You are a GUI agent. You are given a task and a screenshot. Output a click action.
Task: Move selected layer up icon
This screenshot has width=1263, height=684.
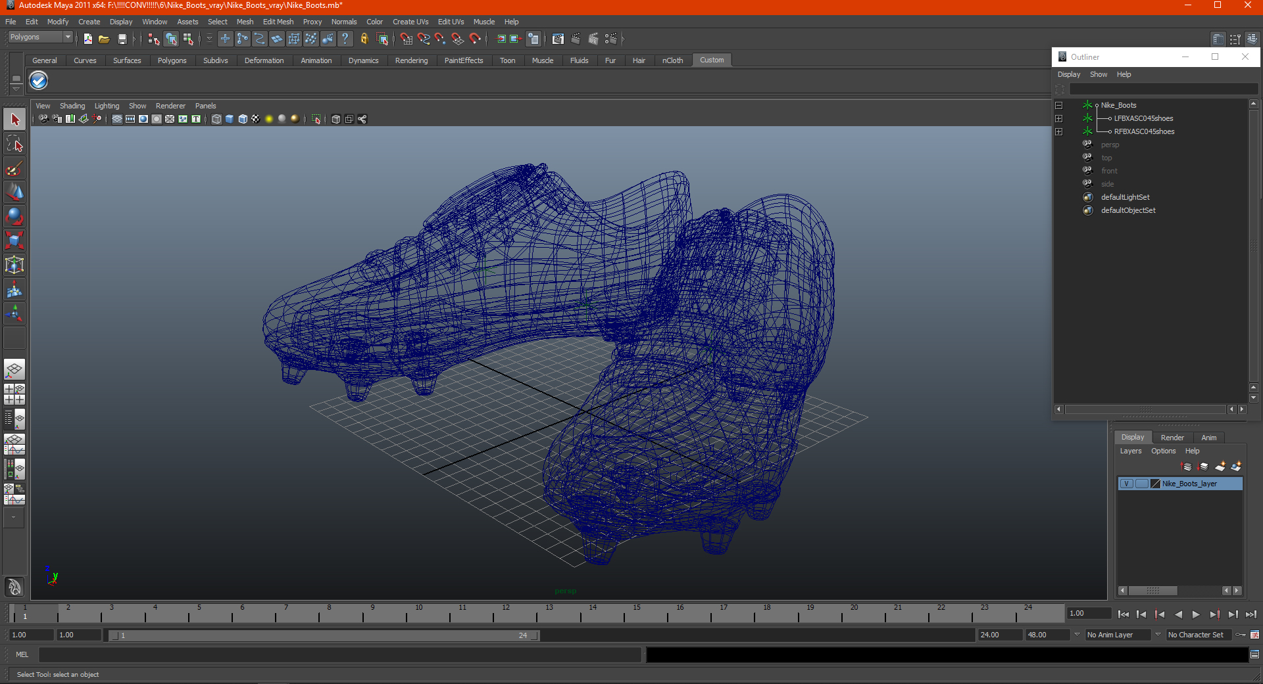pos(1187,467)
